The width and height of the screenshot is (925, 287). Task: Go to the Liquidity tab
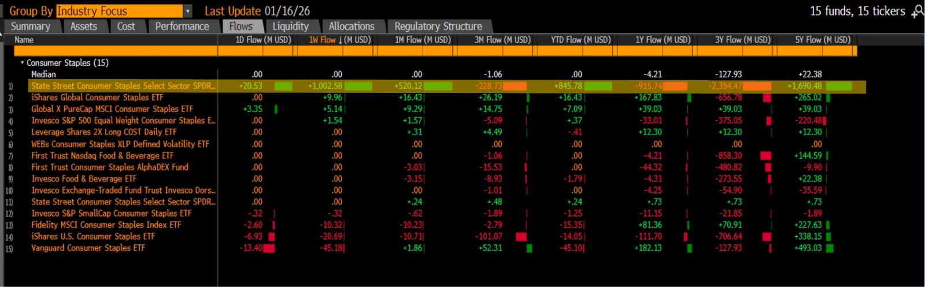[x=290, y=27]
